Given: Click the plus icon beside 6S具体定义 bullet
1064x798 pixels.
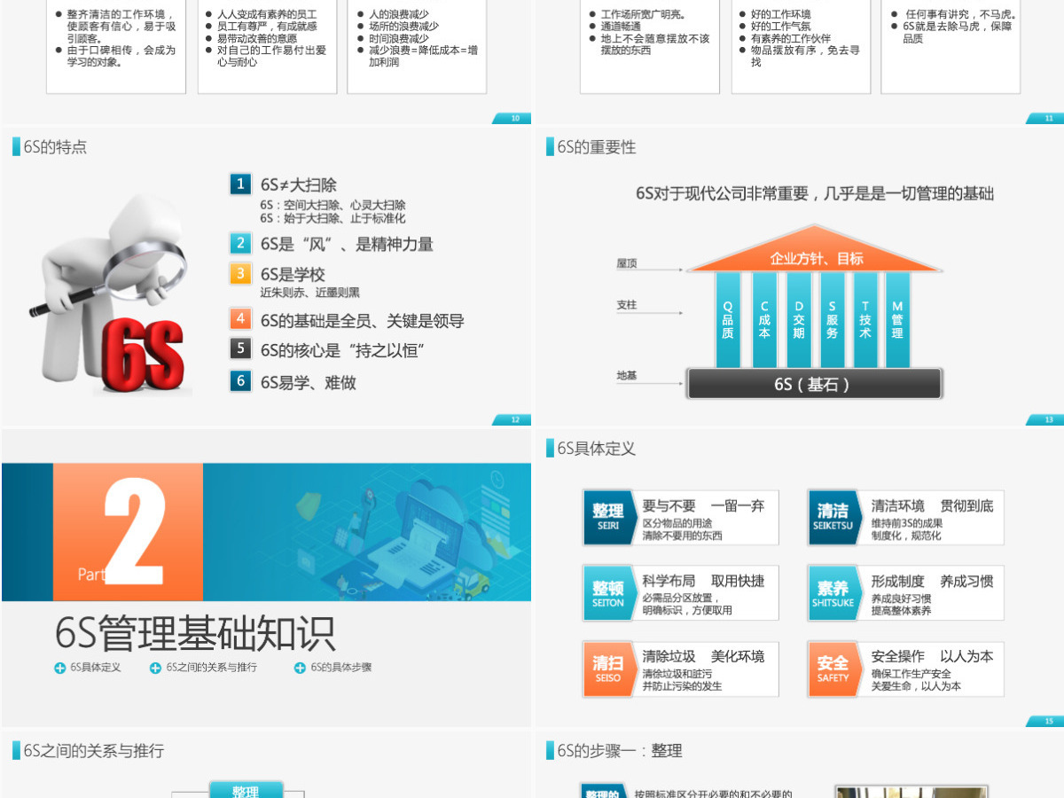Looking at the screenshot, I should (x=60, y=668).
